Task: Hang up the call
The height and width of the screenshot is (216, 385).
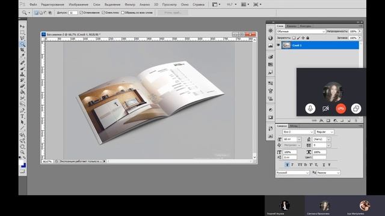Action: (x=341, y=109)
